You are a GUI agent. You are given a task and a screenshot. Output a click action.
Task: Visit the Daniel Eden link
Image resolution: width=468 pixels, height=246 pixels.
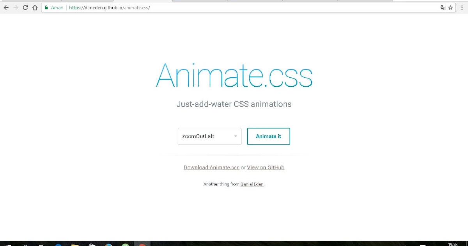point(252,184)
